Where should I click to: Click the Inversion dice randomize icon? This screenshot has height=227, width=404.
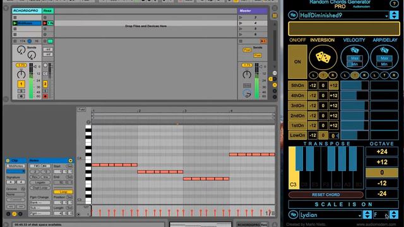tap(323, 57)
